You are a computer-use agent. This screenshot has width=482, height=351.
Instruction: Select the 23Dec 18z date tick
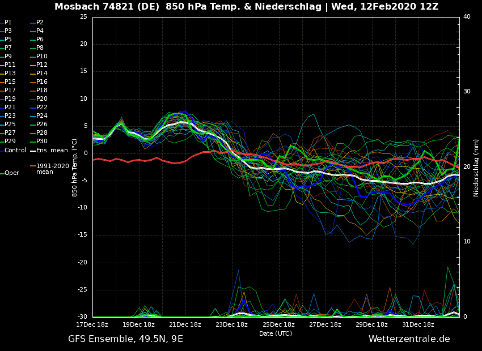[x=231, y=325]
